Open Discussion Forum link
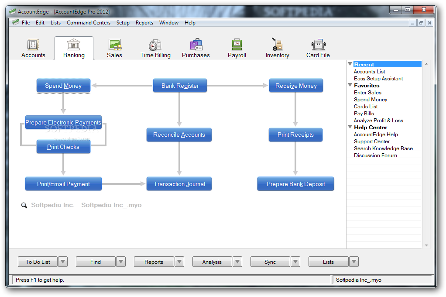The width and height of the screenshot is (446, 297). pos(375,155)
